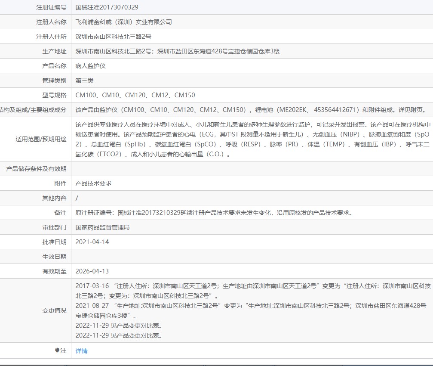Image resolution: width=433 pixels, height=366 pixels.
Task: Click the 其他内容 label
Action: (55, 198)
